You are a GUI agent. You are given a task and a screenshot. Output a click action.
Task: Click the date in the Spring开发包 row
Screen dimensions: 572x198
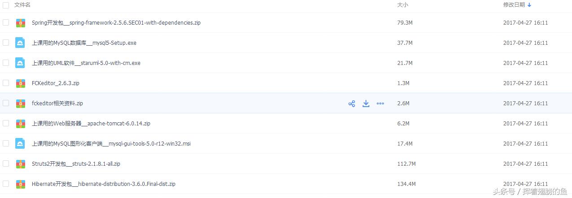pos(526,23)
